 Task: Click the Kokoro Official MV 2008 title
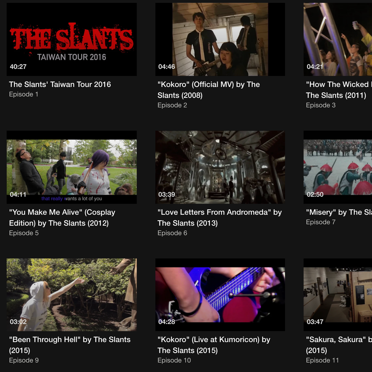[x=209, y=90]
